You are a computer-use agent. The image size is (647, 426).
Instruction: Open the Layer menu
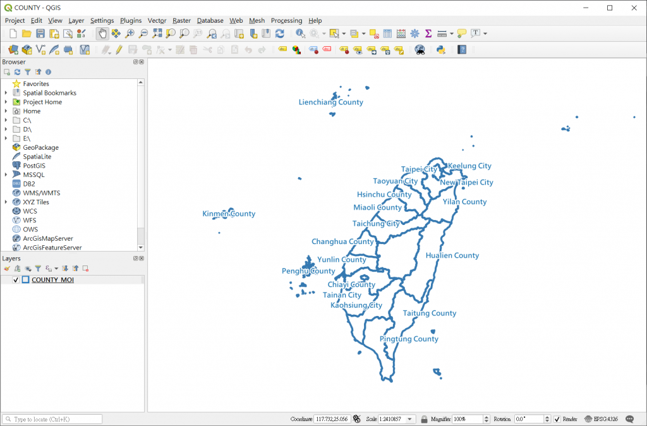coord(76,20)
